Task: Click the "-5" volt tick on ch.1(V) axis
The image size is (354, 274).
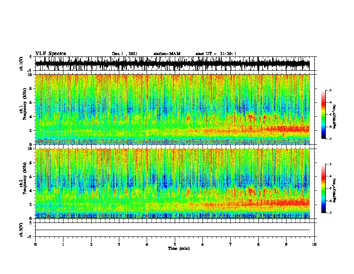Action: (x=30, y=71)
